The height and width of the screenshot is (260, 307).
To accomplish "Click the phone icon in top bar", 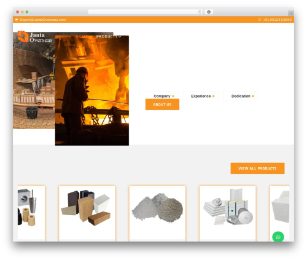I will [x=260, y=20].
